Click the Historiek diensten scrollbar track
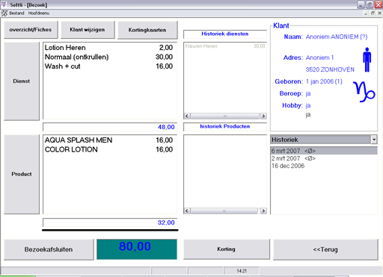 pyautogui.click(x=225, y=116)
